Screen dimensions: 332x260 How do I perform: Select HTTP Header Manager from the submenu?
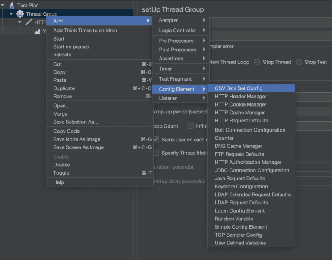point(240,97)
